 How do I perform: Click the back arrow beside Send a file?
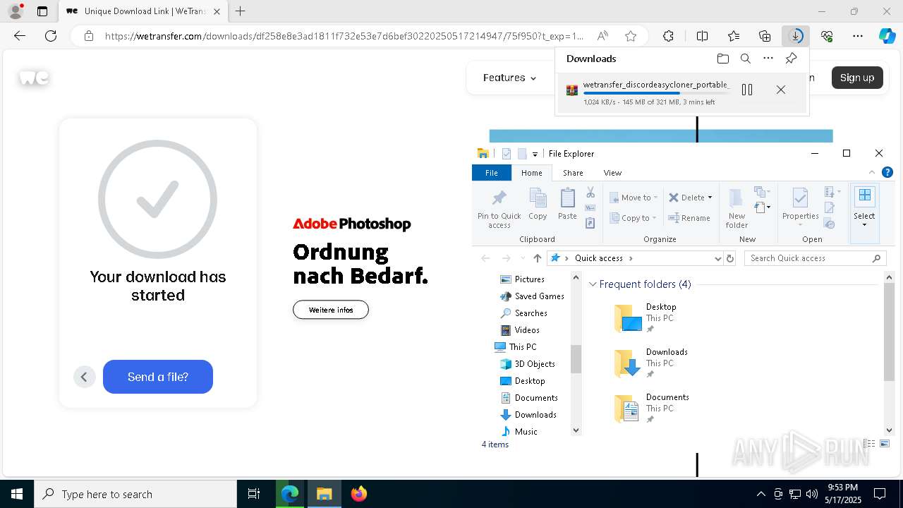[x=84, y=377]
